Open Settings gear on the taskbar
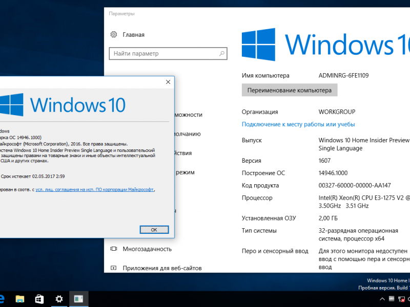Image resolution: width=410 pixels, height=307 pixels. 59,299
